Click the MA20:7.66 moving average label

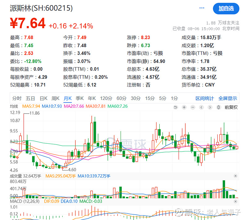tap(74, 106)
